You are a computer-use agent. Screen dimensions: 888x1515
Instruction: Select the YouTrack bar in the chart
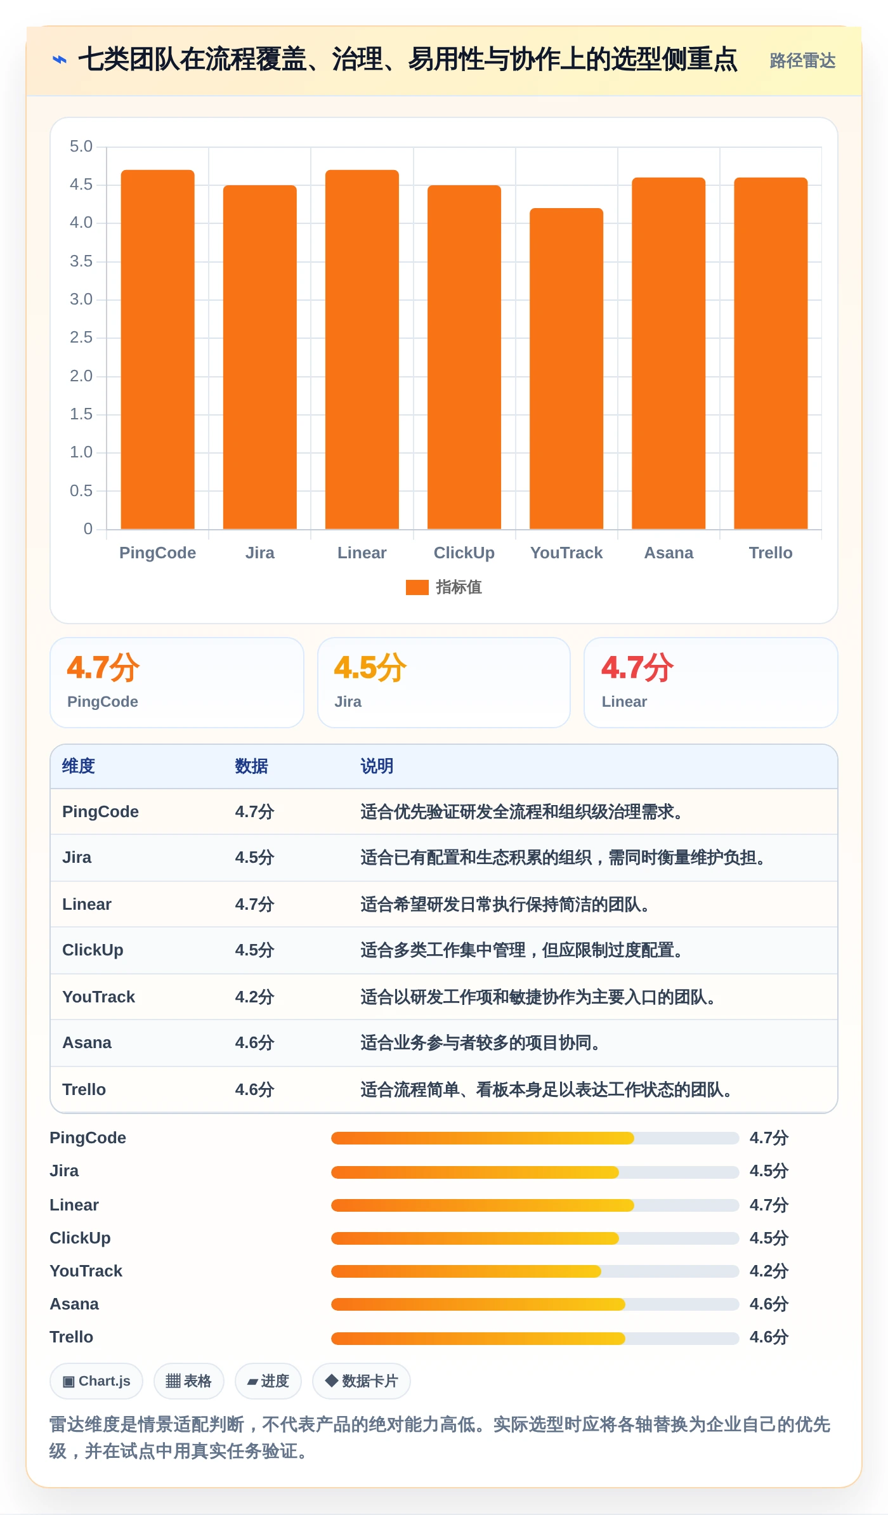coord(566,369)
